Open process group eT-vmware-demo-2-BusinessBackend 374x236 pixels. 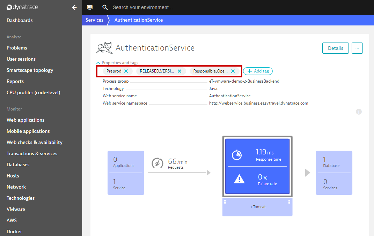click(x=244, y=81)
